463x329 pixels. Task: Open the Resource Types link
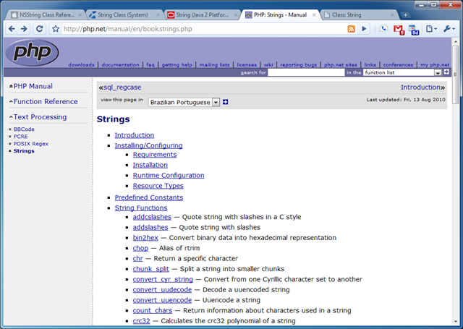[x=158, y=186]
